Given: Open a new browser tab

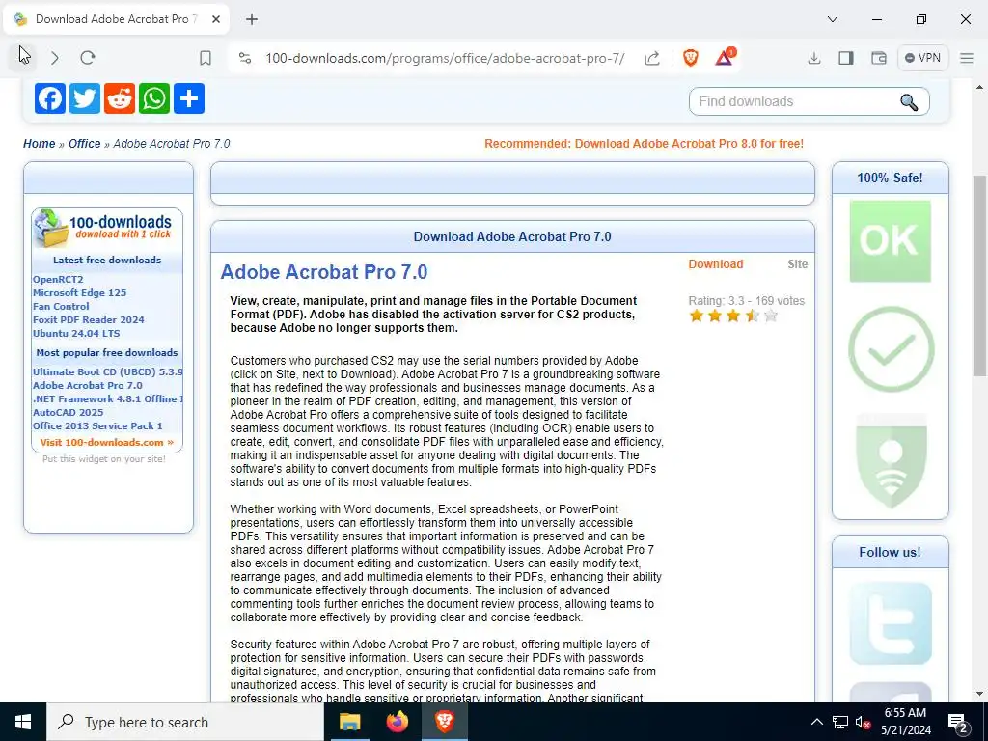Looking at the screenshot, I should click(x=252, y=19).
